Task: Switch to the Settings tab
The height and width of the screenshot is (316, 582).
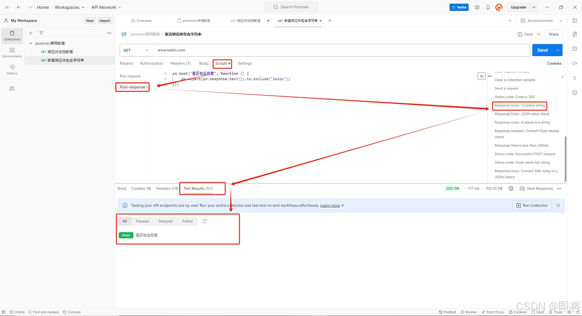Action: (x=245, y=63)
